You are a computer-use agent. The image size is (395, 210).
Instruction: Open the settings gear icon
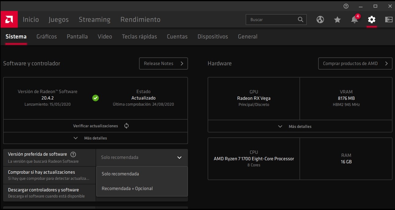(x=372, y=20)
